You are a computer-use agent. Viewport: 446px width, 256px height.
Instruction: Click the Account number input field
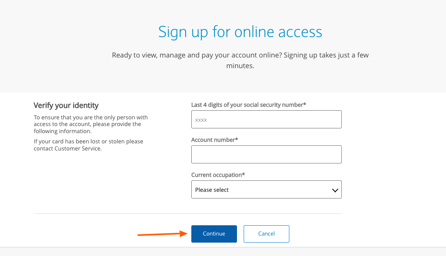266,154
